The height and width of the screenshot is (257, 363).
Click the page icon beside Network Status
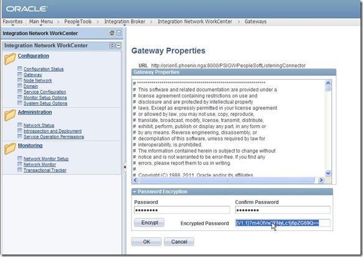(20, 125)
